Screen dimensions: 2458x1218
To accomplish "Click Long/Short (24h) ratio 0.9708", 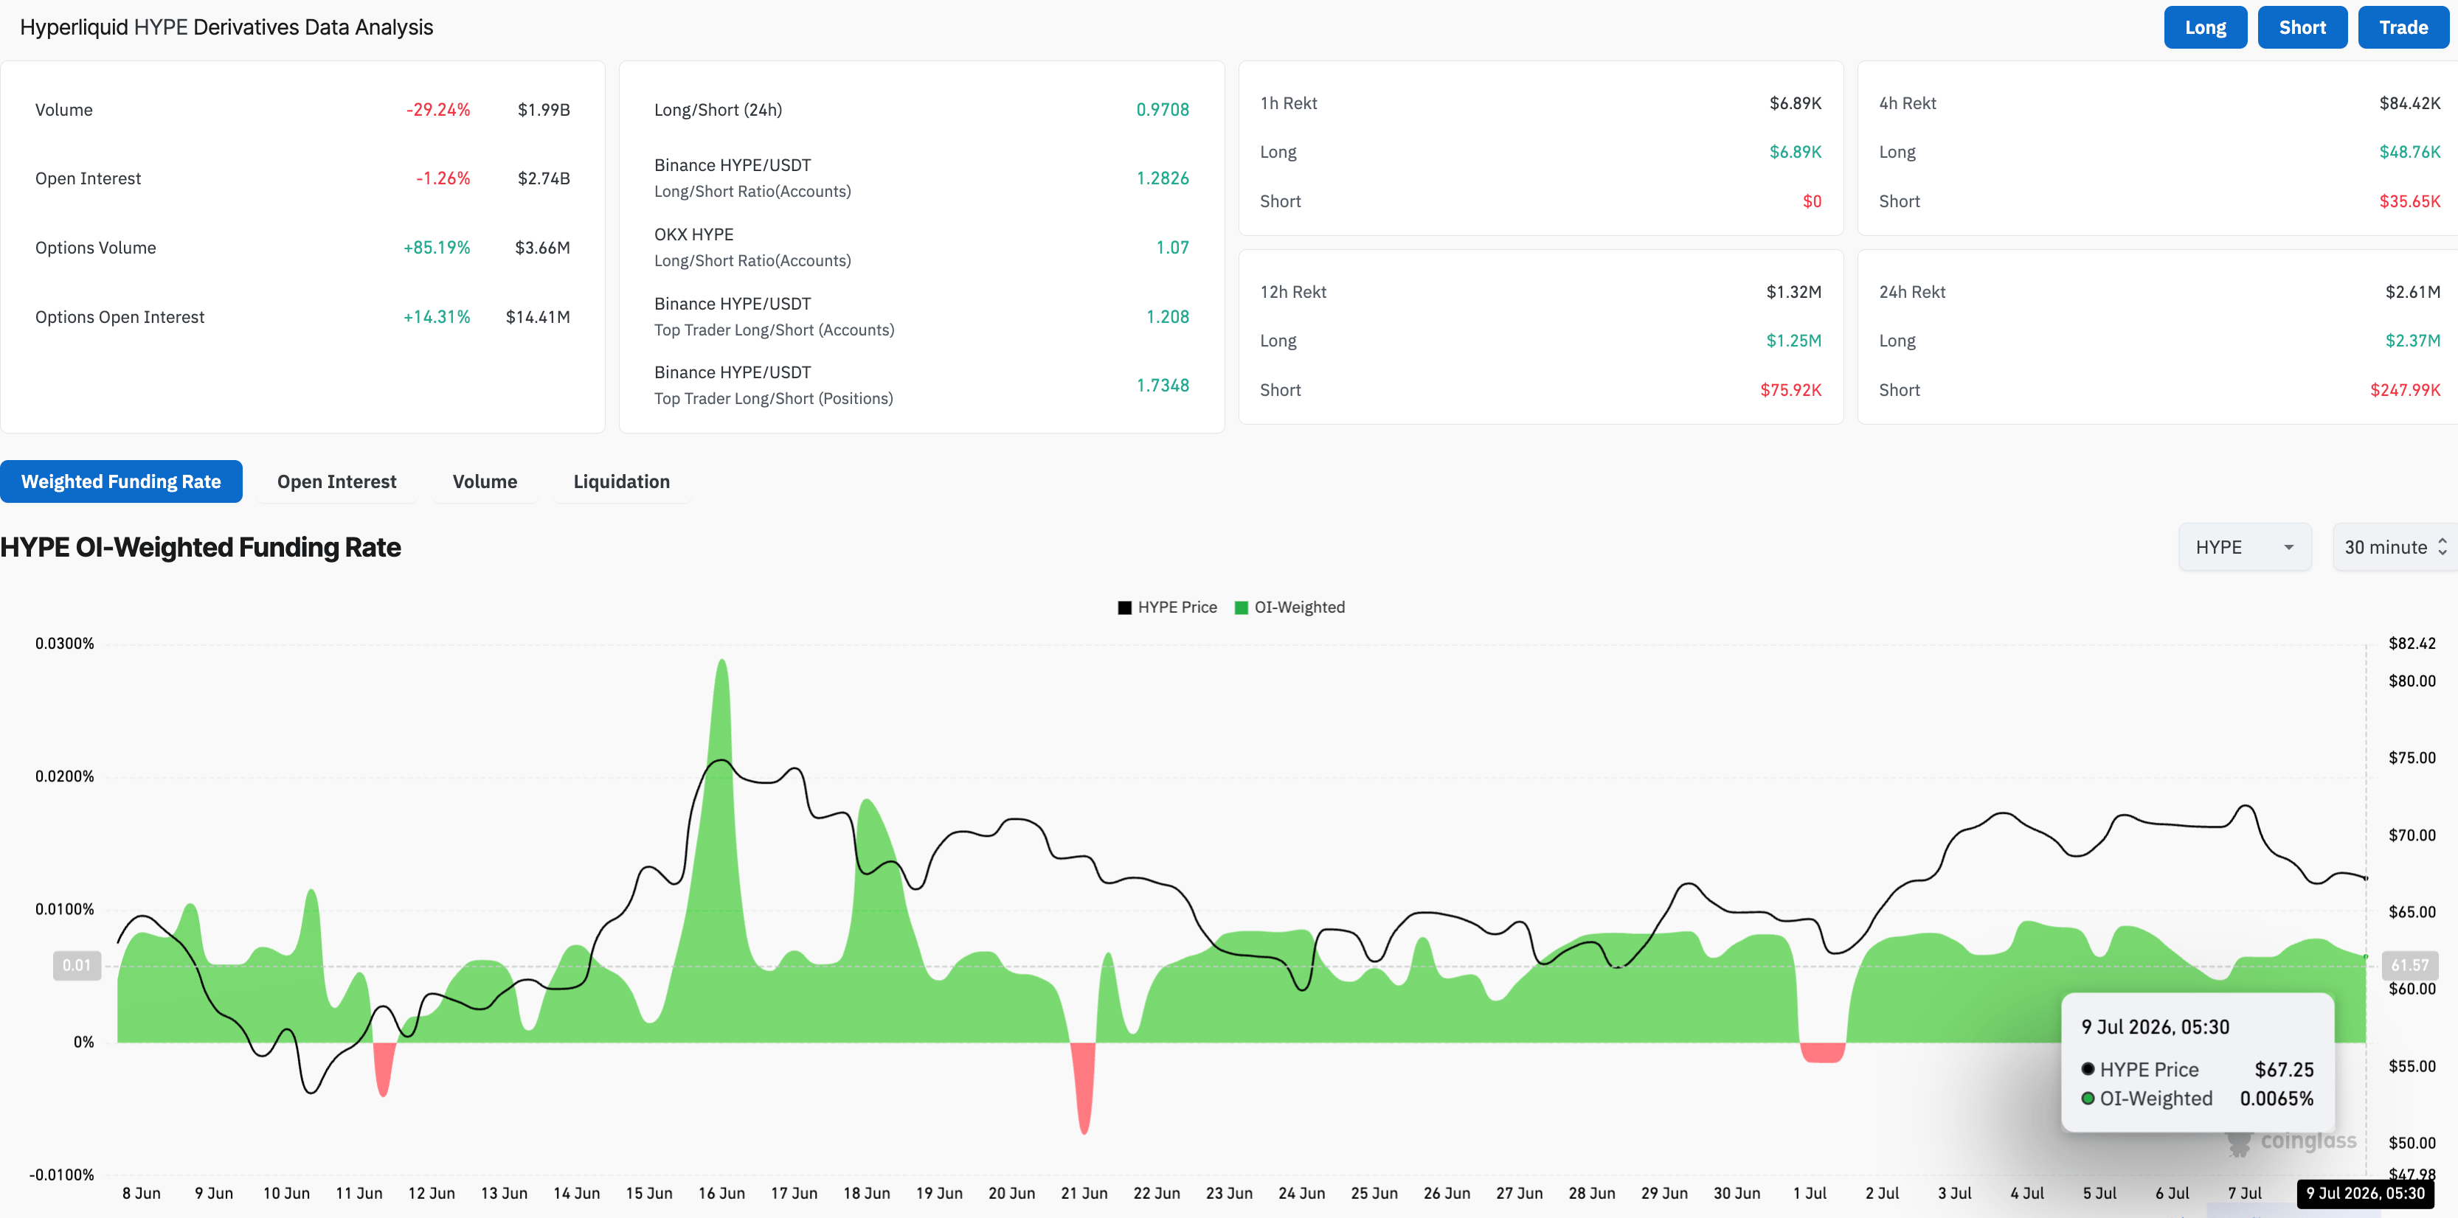I will (1162, 110).
